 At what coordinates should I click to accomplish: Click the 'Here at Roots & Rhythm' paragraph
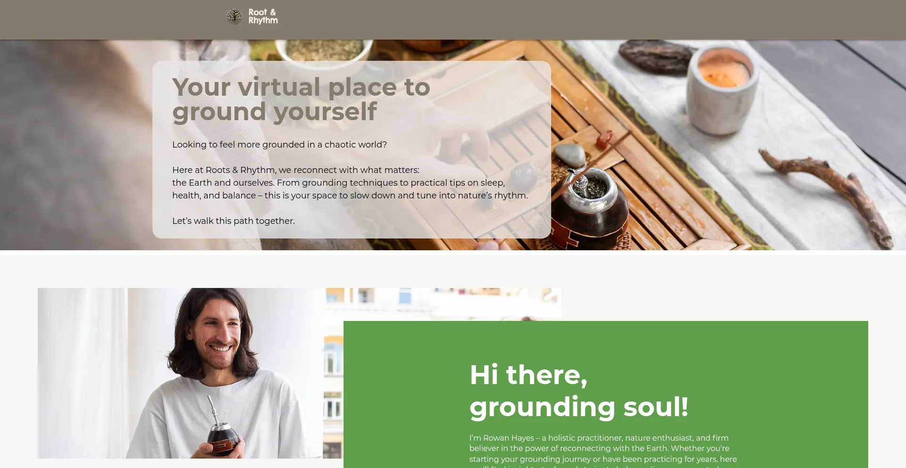click(x=350, y=183)
